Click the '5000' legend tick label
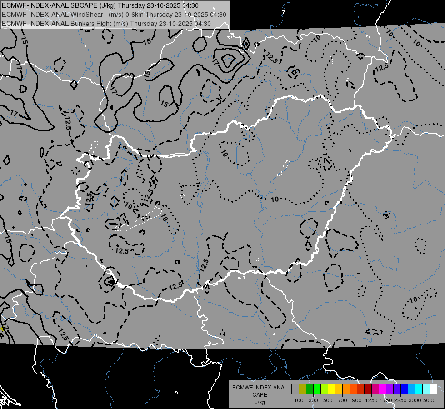Screen dimensions: 445x409 (x=430, y=400)
